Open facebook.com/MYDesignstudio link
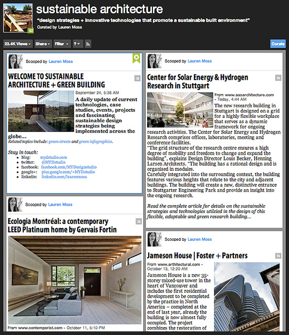The width and height of the screenshot is (289, 335). coord(69,167)
